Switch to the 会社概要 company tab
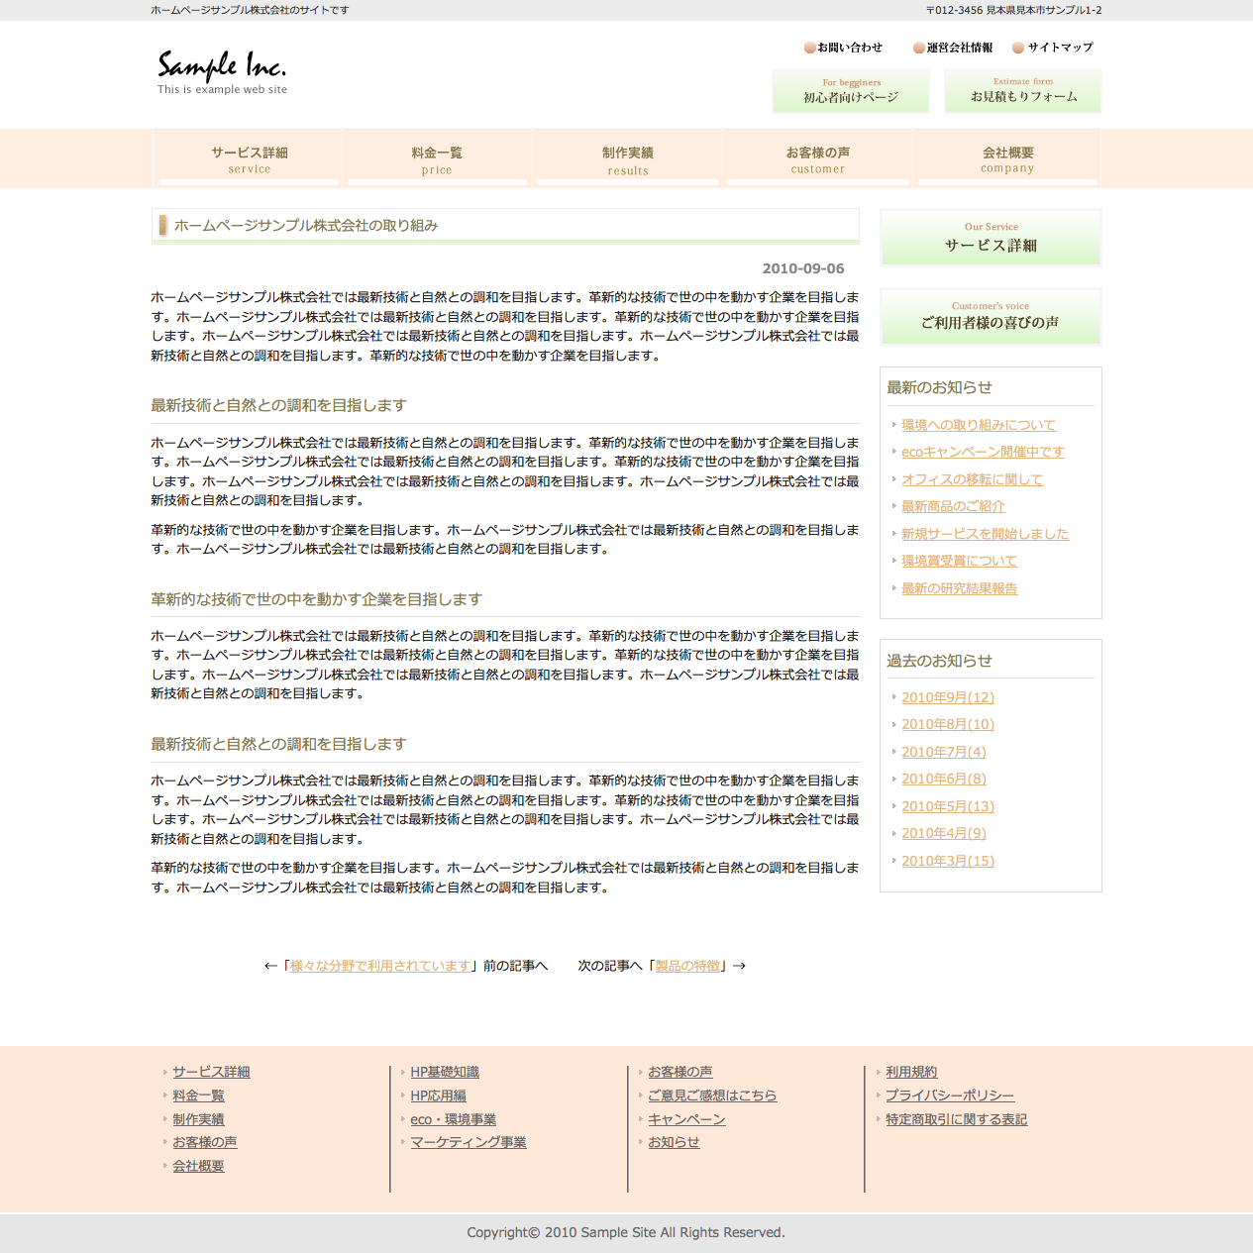 coord(1007,158)
